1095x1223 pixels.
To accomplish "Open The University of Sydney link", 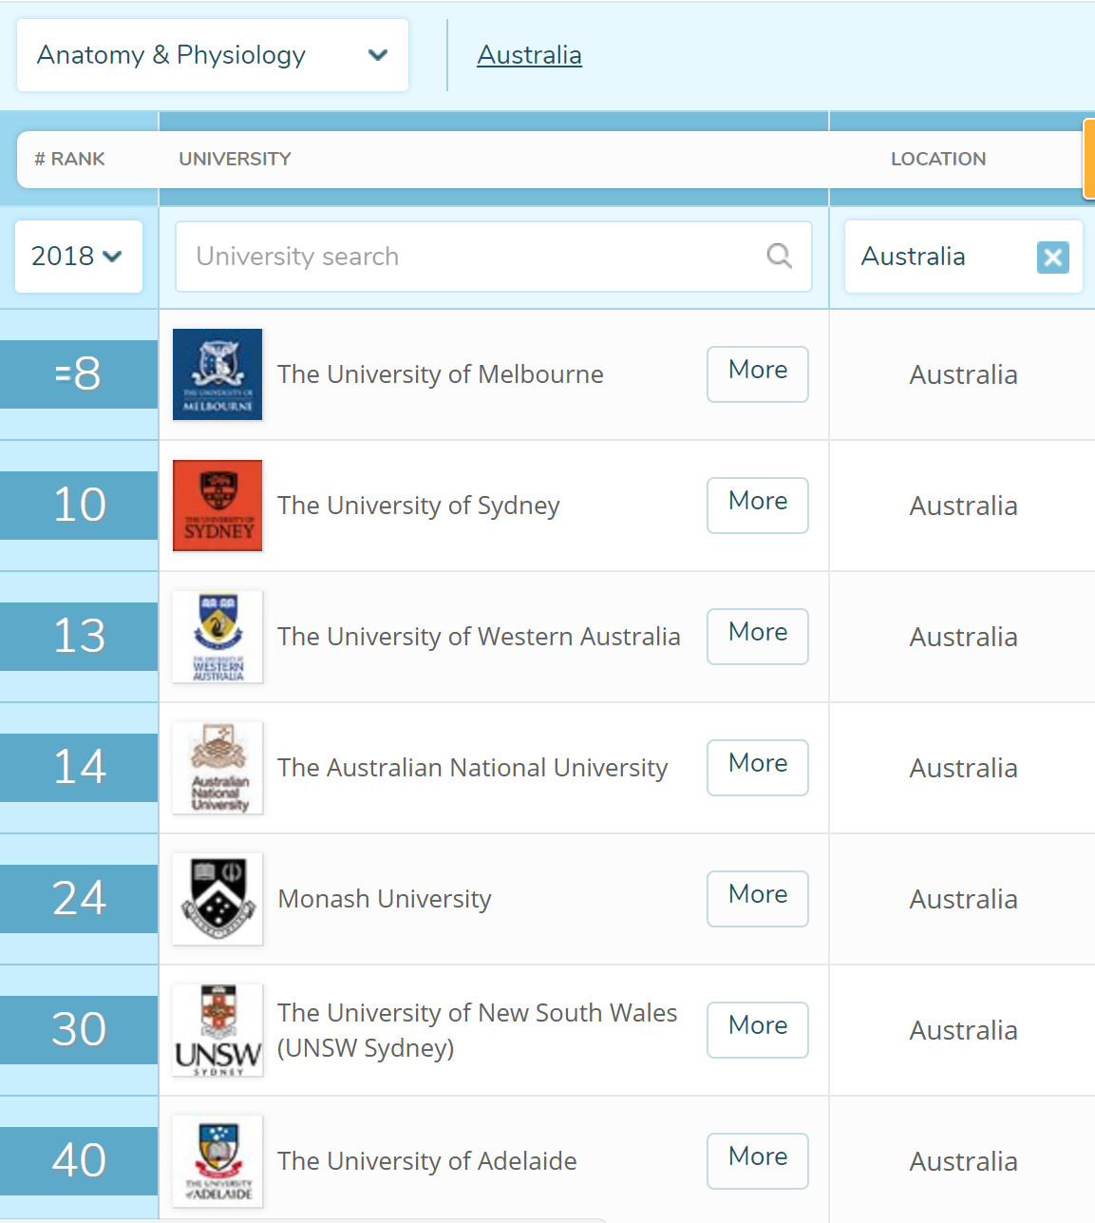I will 419,506.
